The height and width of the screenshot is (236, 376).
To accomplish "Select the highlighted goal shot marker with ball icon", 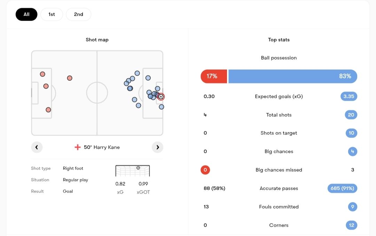I will (x=161, y=96).
